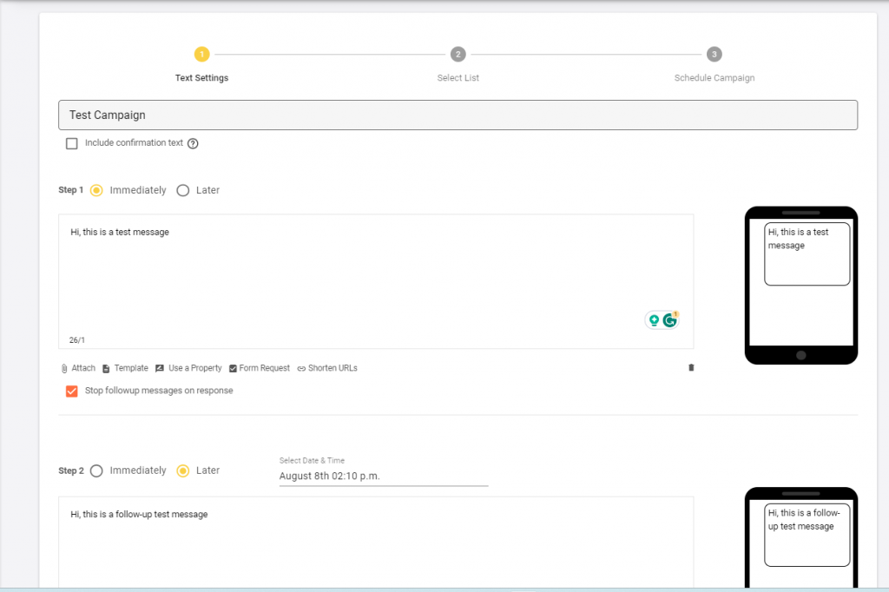Click Stop followup messages on response label
Viewport: 889px width, 592px height.
(159, 391)
